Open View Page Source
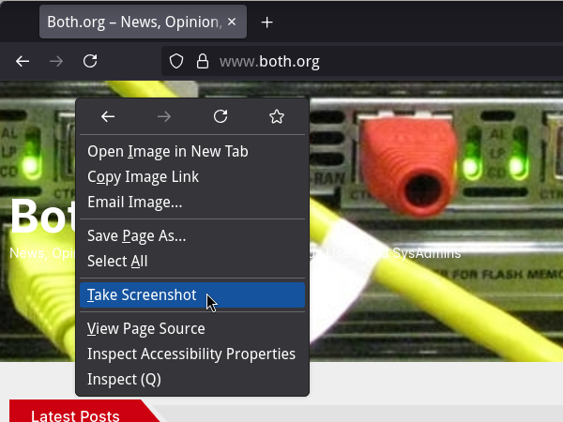The image size is (563, 422). (x=145, y=328)
